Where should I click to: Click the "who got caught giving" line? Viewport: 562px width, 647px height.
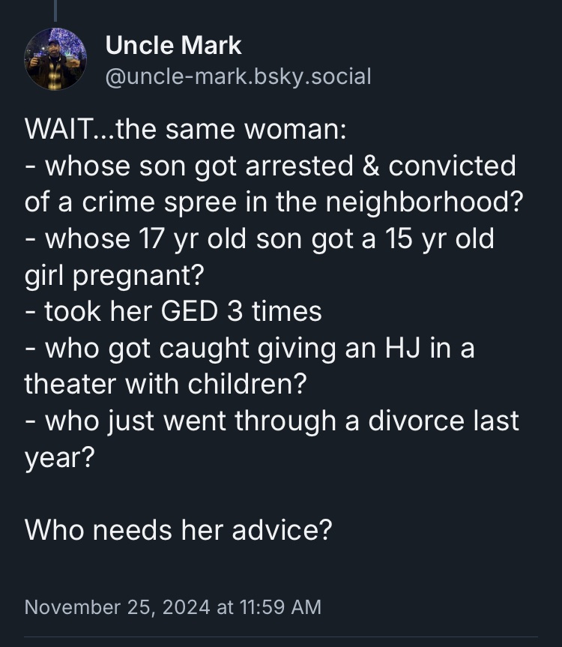pos(250,348)
